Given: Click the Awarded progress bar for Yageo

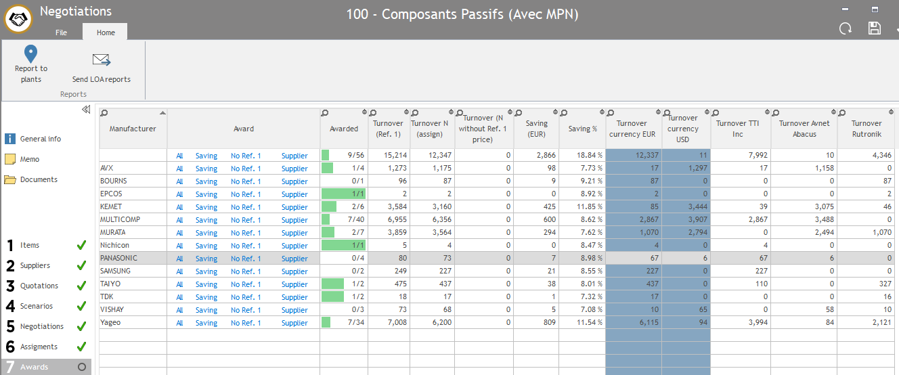Looking at the screenshot, I should (326, 323).
